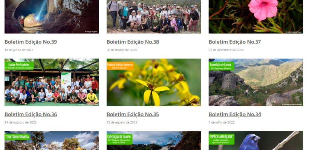Open the Boletim Edição No.39 link

(x=31, y=42)
